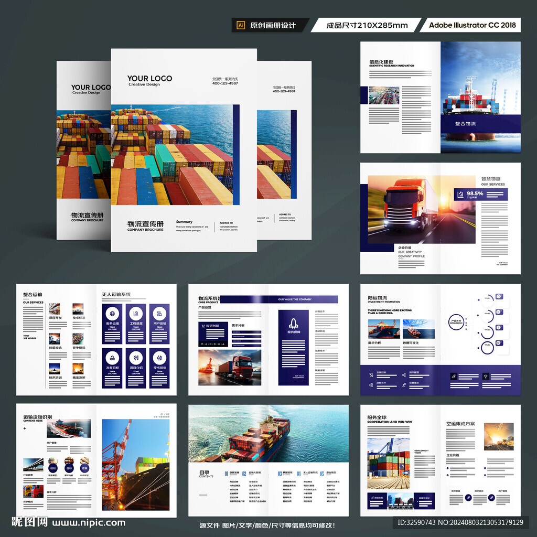Click the thumbnail above 项目开发
Viewport: 537px width, 537px height.
pyautogui.click(x=54, y=309)
